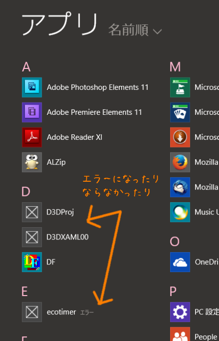The height and width of the screenshot is (341, 219).
Task: Open the colorful DF app icon
Action: pos(32,262)
